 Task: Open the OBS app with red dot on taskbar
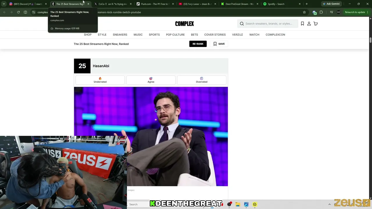click(x=229, y=204)
